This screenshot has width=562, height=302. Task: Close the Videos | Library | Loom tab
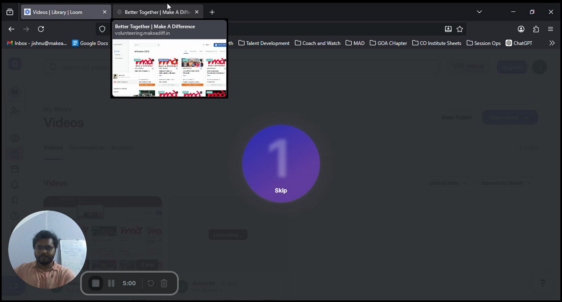[x=105, y=12]
